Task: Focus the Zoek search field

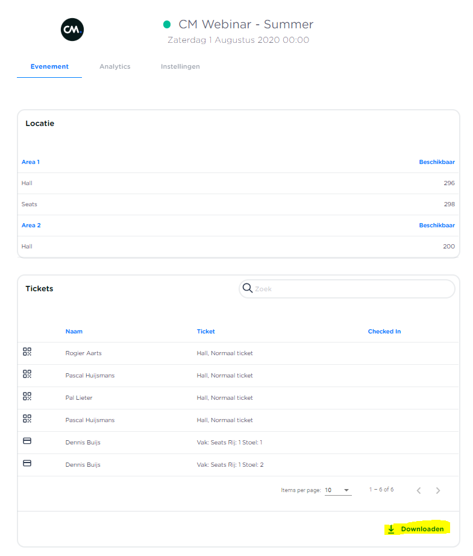Action: pyautogui.click(x=352, y=289)
